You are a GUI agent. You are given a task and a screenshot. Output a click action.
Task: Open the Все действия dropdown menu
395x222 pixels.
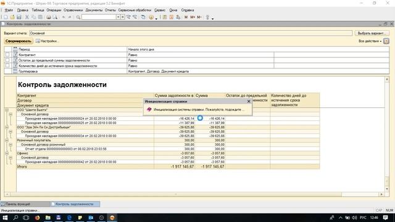[x=370, y=41]
